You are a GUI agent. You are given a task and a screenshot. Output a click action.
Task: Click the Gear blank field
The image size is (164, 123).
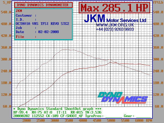click(x=143, y=116)
